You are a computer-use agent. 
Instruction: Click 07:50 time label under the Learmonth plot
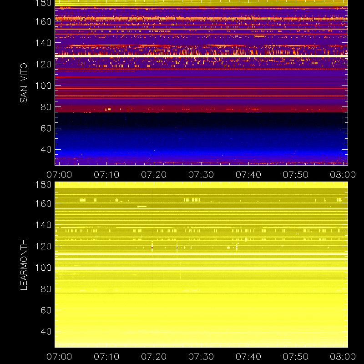pos(295,357)
